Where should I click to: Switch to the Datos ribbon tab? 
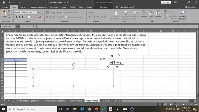click(x=63, y=7)
